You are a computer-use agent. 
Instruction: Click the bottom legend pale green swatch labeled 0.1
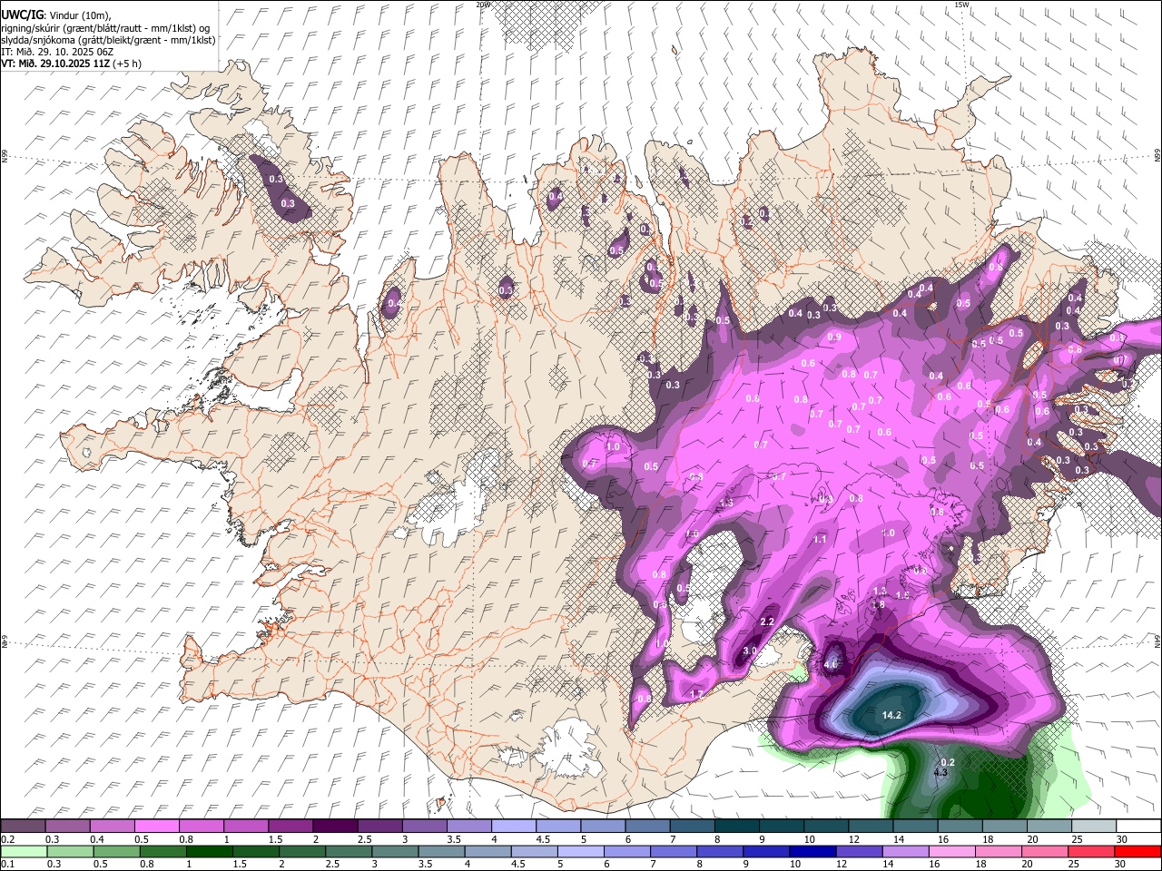tap(23, 851)
